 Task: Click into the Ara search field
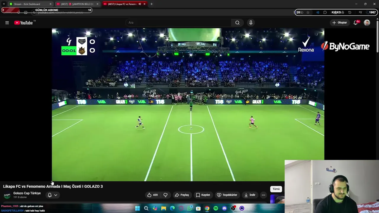pyautogui.click(x=179, y=23)
